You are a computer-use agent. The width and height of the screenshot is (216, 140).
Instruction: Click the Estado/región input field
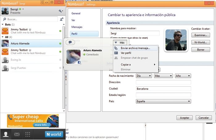pos(163,95)
